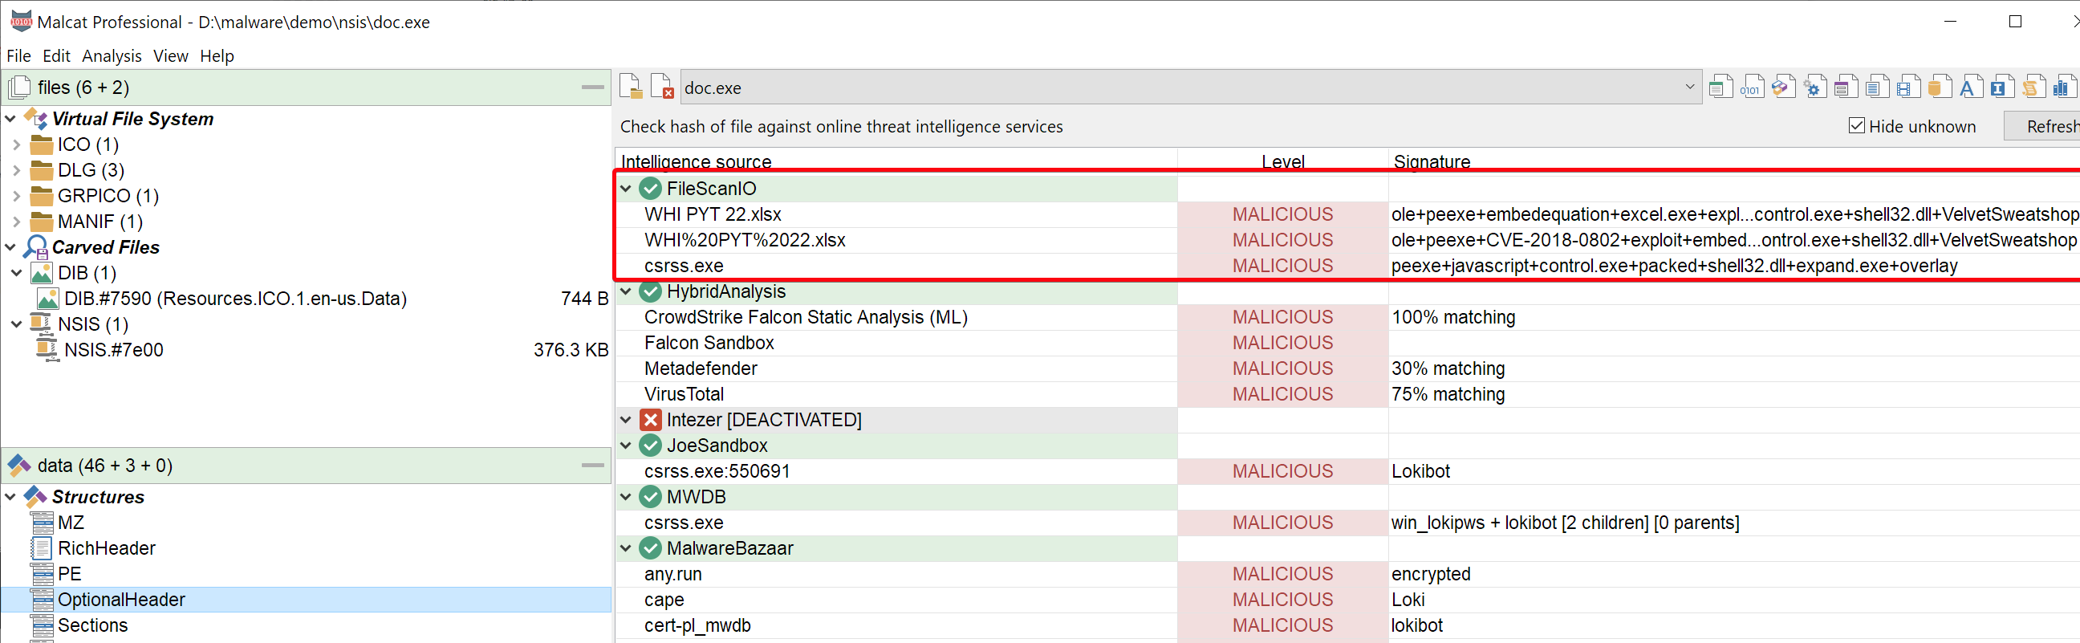Image resolution: width=2080 pixels, height=643 pixels.
Task: Click the Level column header
Action: click(x=1283, y=161)
